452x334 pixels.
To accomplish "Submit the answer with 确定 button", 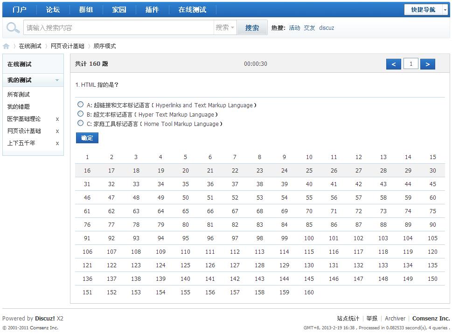I will 87,138.
